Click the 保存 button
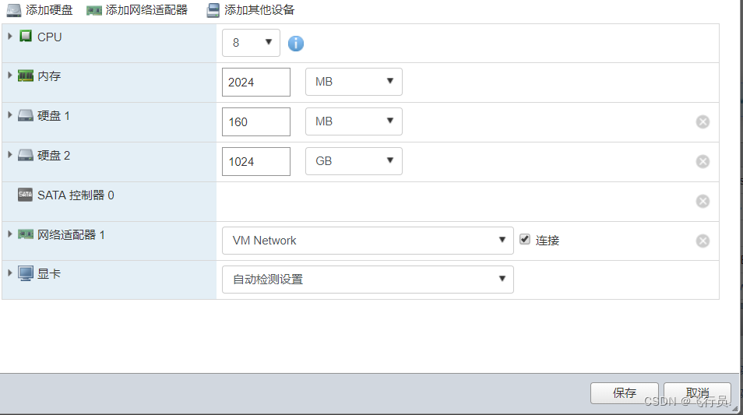 625,393
